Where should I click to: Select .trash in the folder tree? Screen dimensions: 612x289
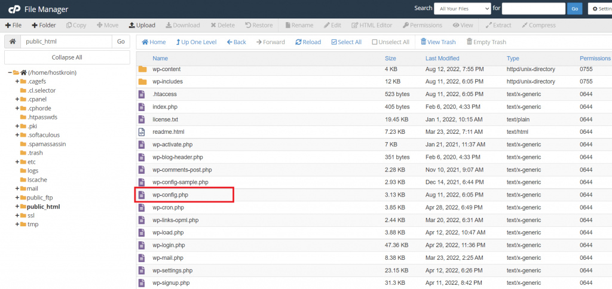pos(35,153)
